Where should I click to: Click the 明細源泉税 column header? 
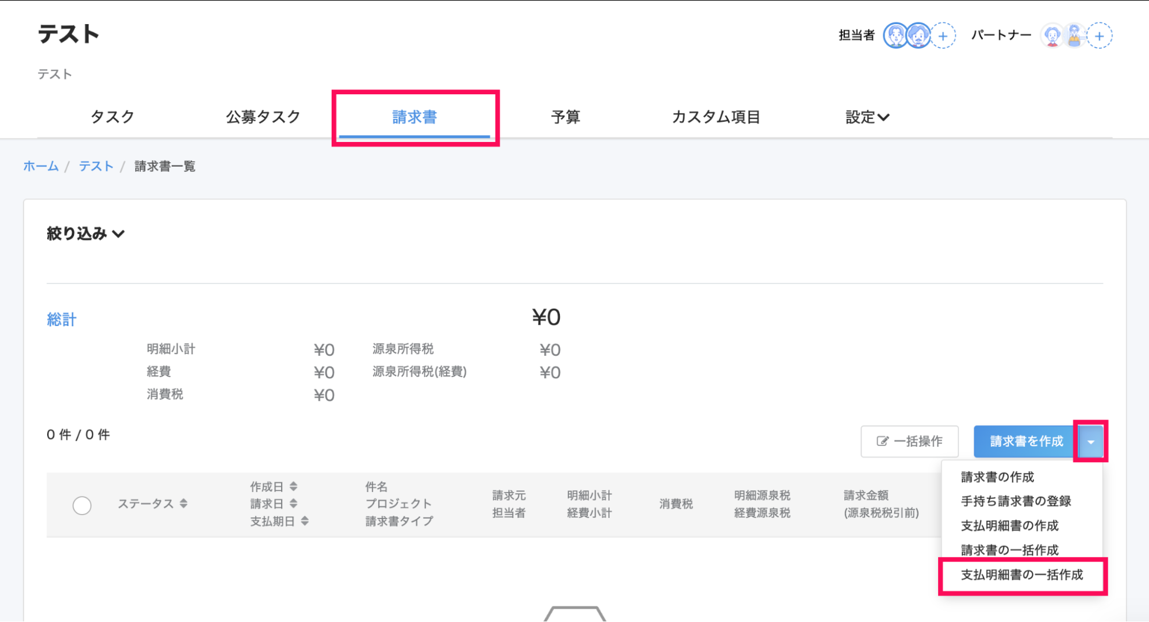[762, 495]
